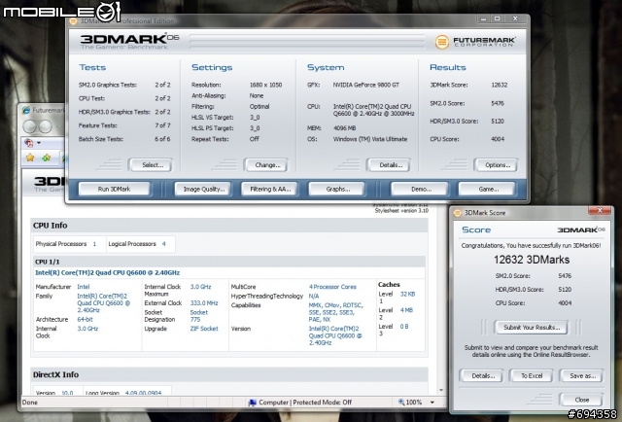
Task: Open Image Quality... tool
Action: [x=203, y=189]
